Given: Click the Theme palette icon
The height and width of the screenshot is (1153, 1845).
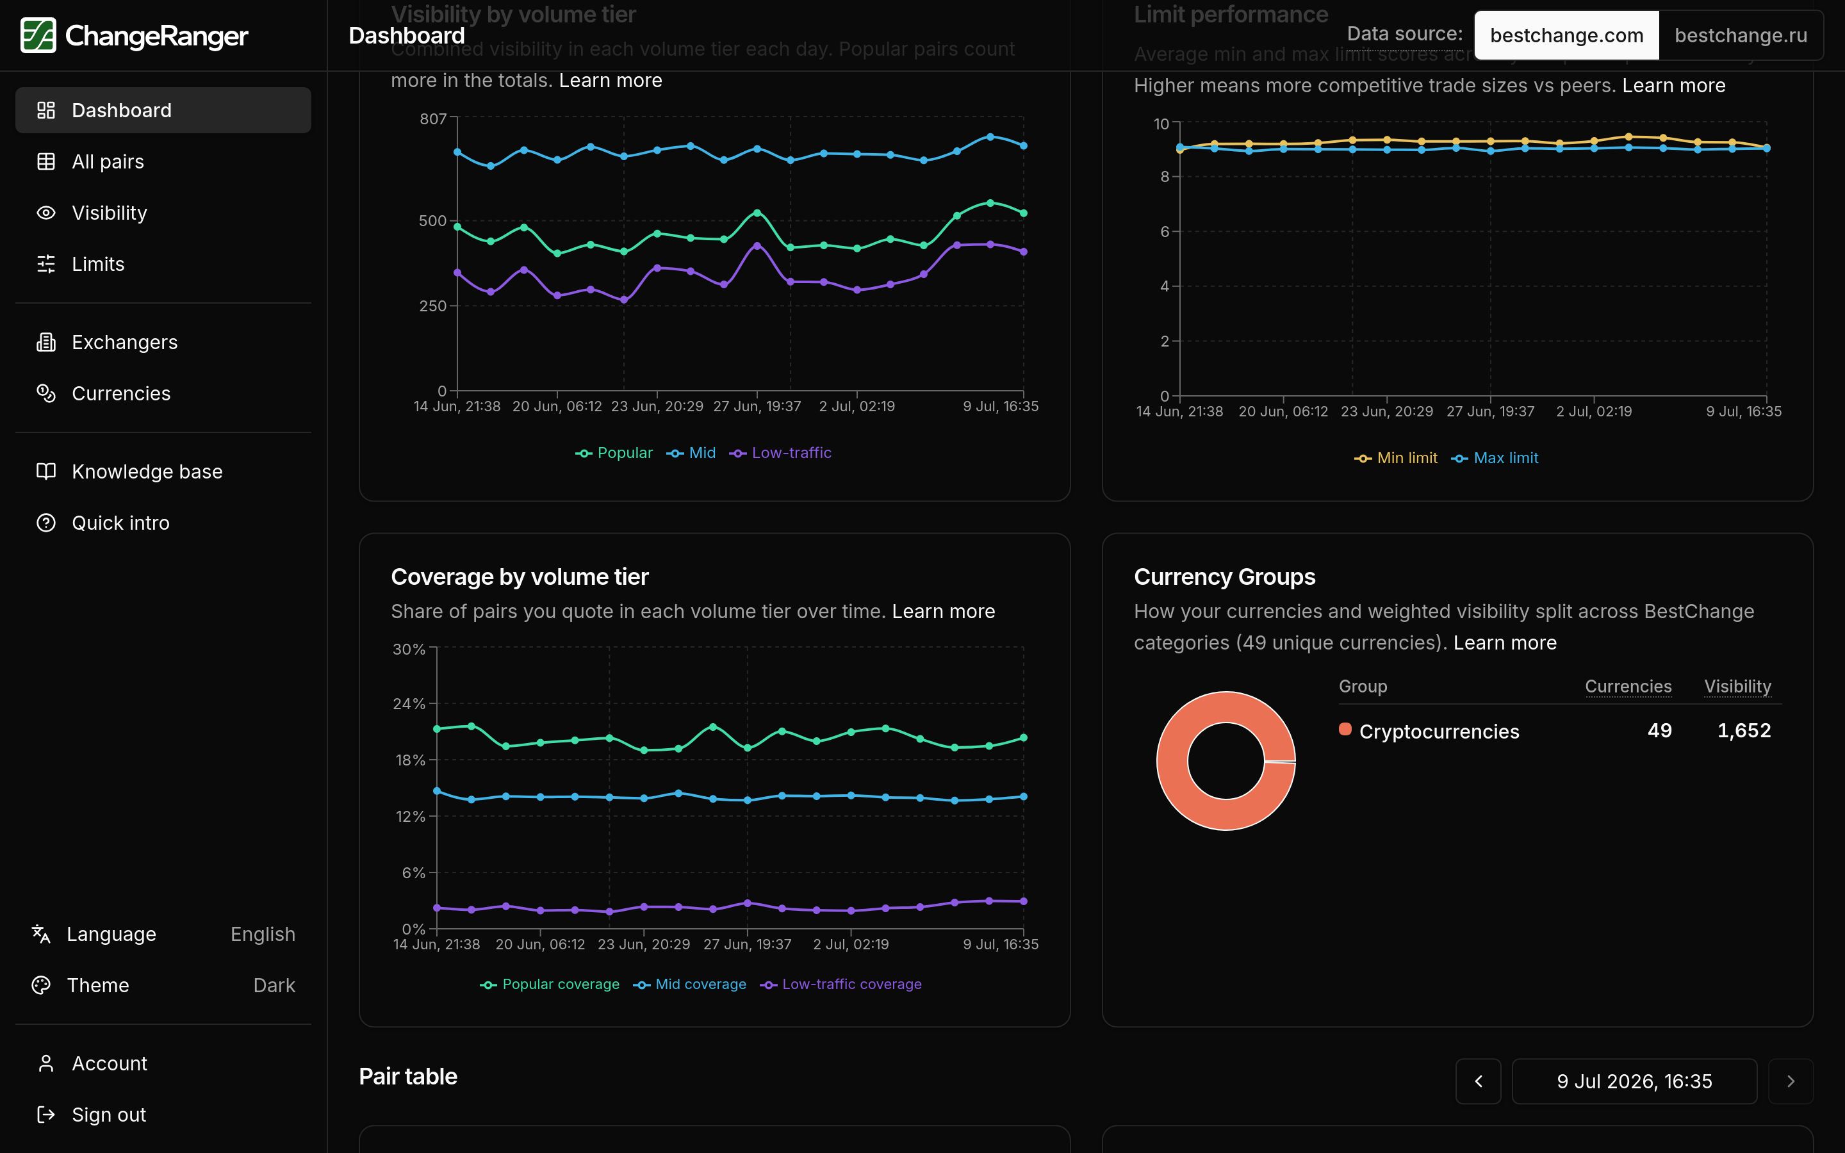Looking at the screenshot, I should (41, 985).
